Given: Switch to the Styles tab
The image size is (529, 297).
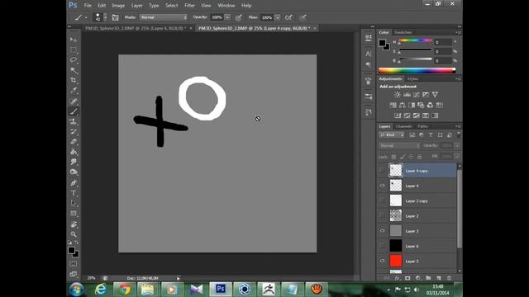Looking at the screenshot, I should pos(412,79).
